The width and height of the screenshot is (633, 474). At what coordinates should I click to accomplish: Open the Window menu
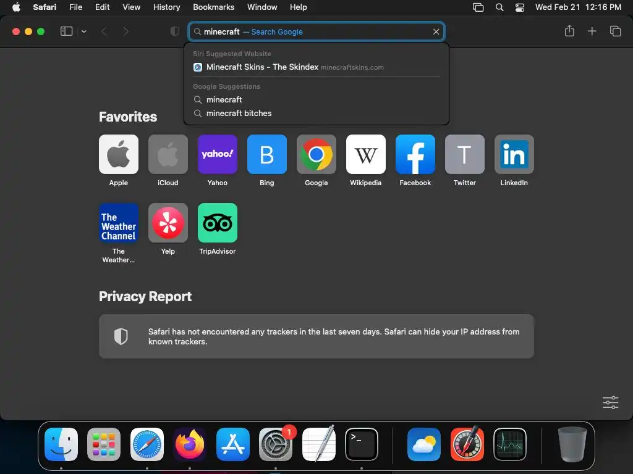[x=262, y=7]
